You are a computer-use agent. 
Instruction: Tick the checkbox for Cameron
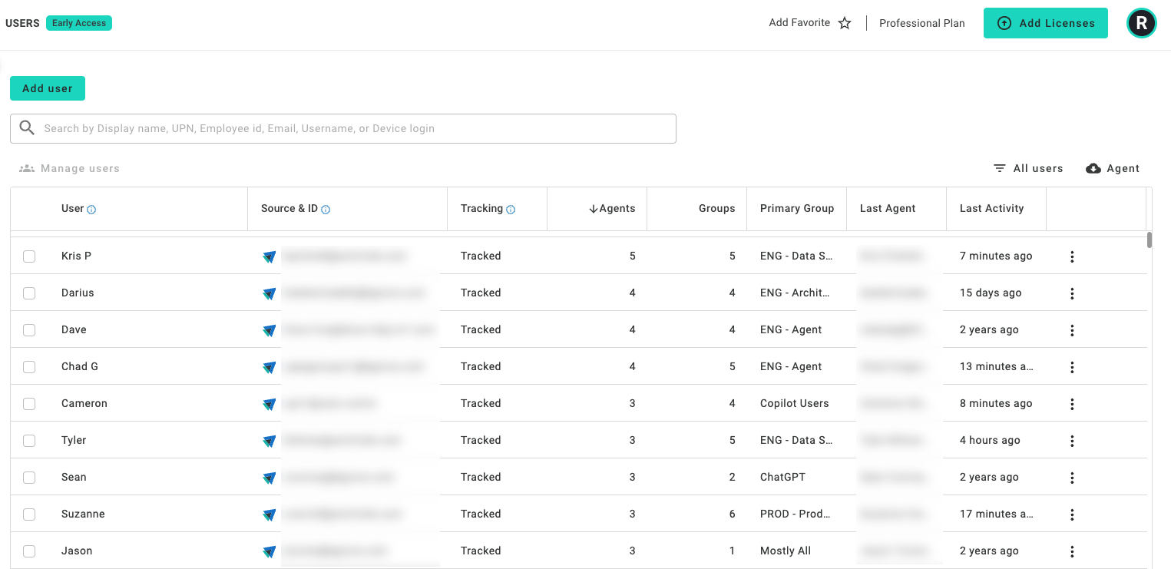coord(29,404)
